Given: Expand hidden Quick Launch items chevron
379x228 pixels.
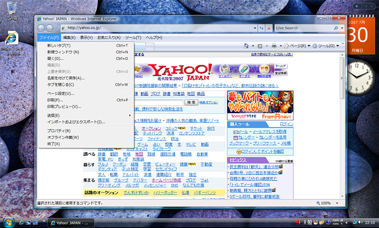Looking at the screenshot, I should pyautogui.click(x=44, y=221).
